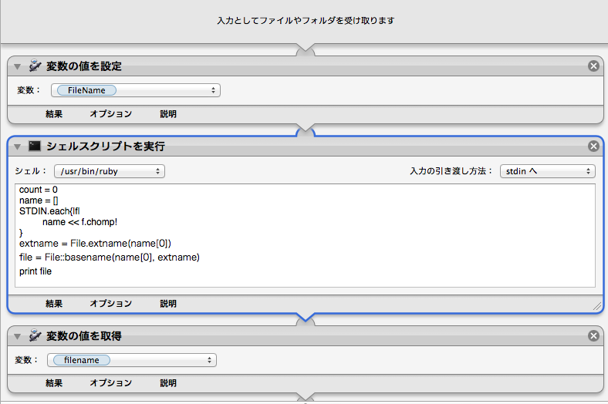Collapse the シェルスクリプトを実行 action

(x=17, y=146)
